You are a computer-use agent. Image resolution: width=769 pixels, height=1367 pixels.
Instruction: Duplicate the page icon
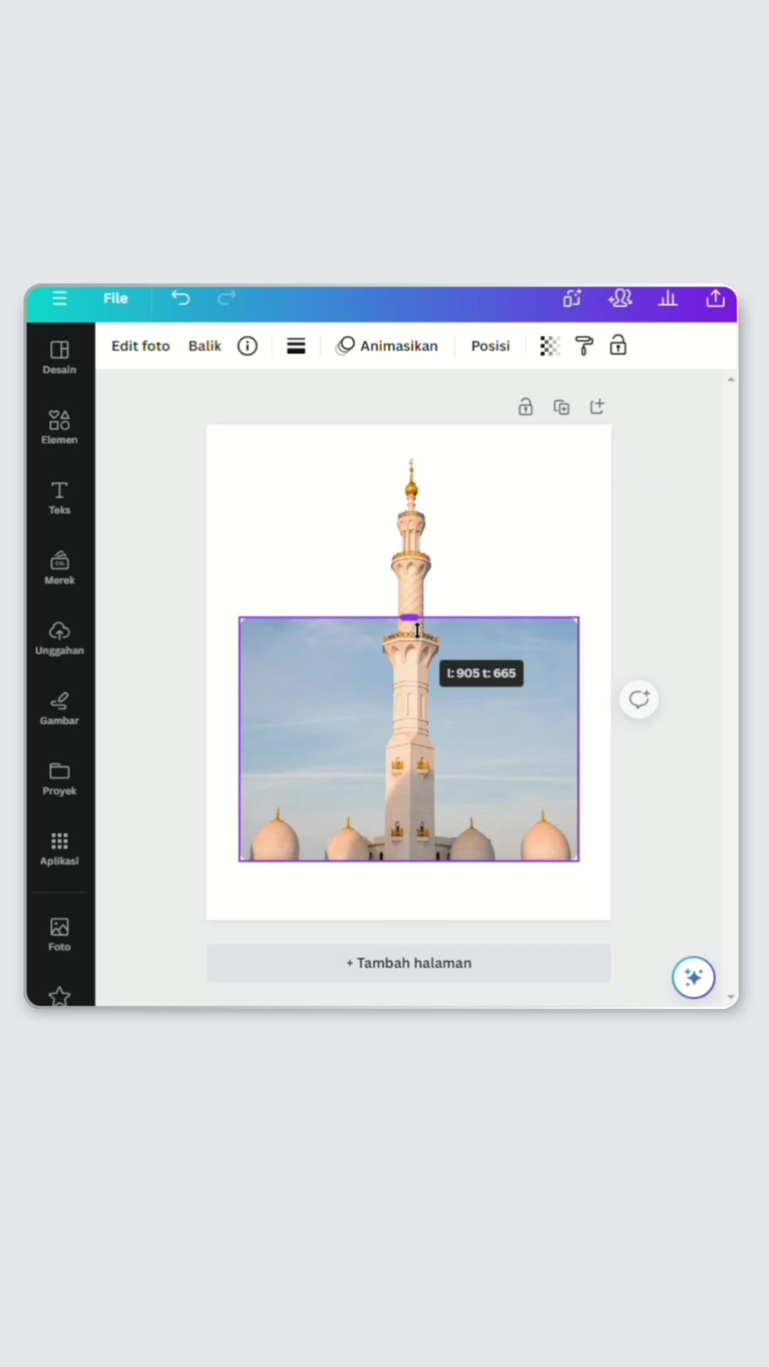pyautogui.click(x=562, y=407)
